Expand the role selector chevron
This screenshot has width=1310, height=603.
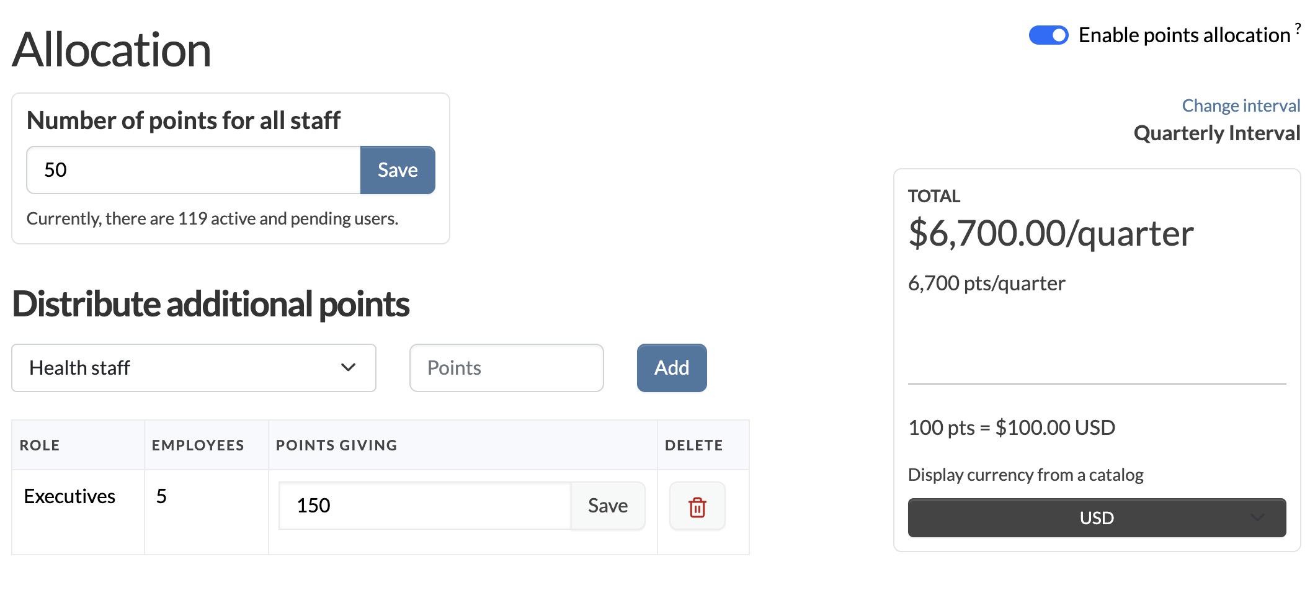pyautogui.click(x=348, y=367)
